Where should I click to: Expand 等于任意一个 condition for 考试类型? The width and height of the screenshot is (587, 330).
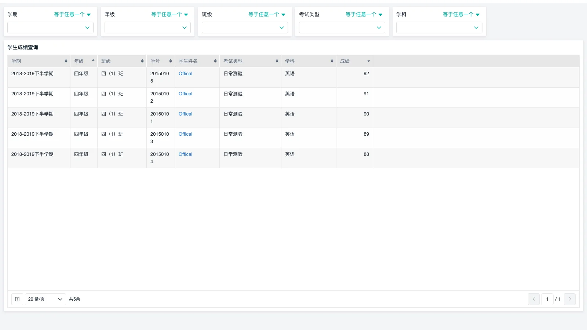click(364, 14)
